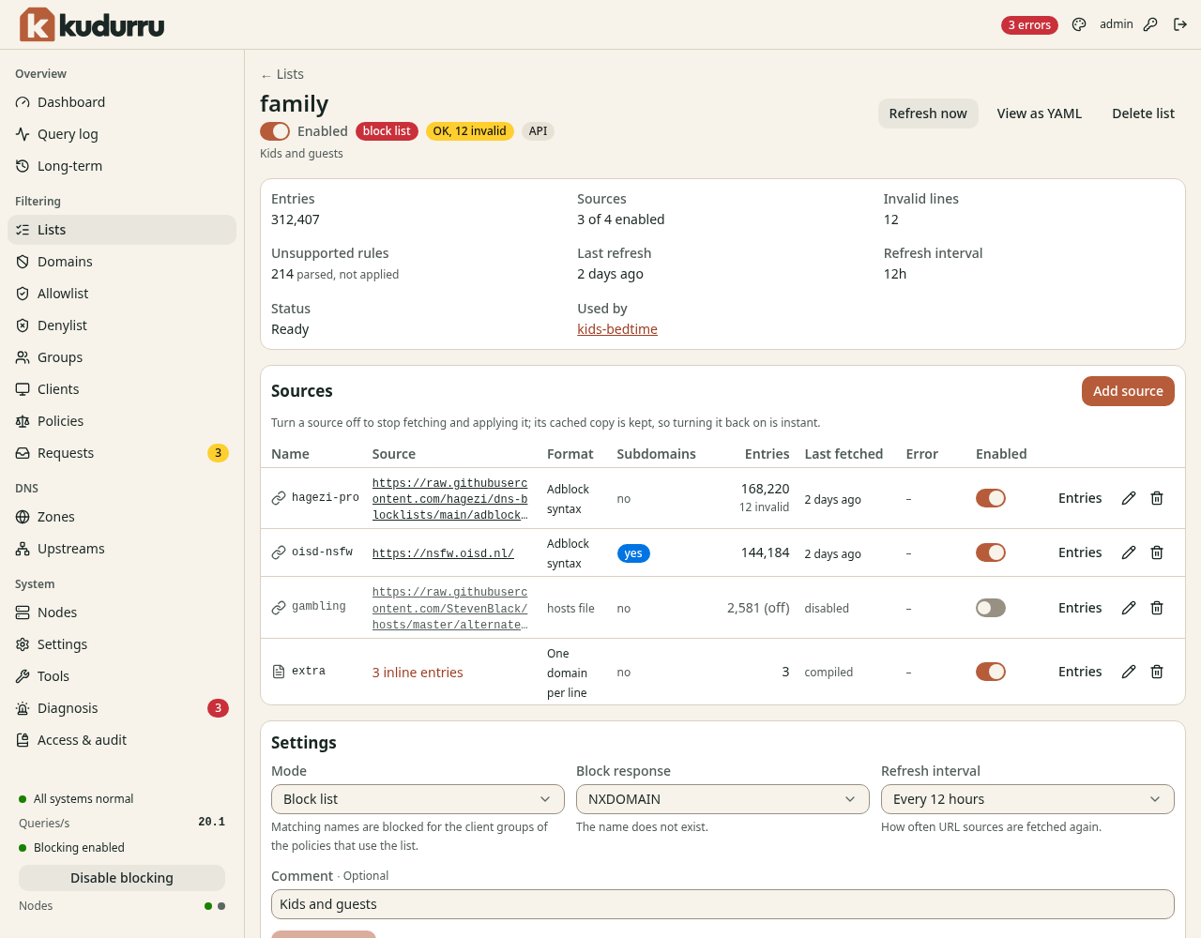Click the link icon beside oisd-nsfw
The image size is (1201, 938).
(x=279, y=552)
